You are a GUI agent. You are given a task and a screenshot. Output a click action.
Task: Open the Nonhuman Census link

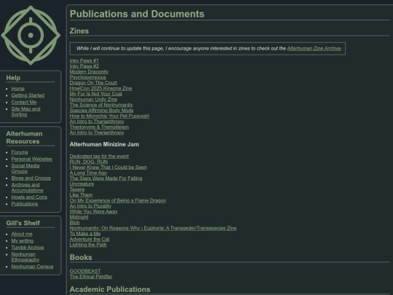tap(32, 267)
